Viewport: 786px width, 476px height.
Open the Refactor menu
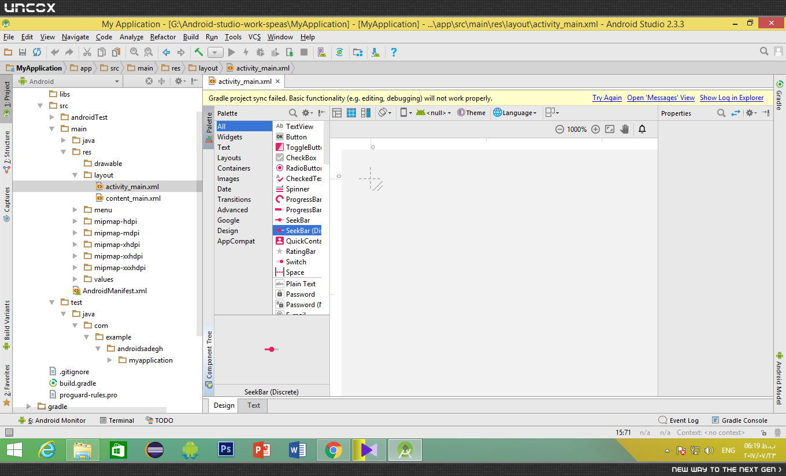click(163, 37)
